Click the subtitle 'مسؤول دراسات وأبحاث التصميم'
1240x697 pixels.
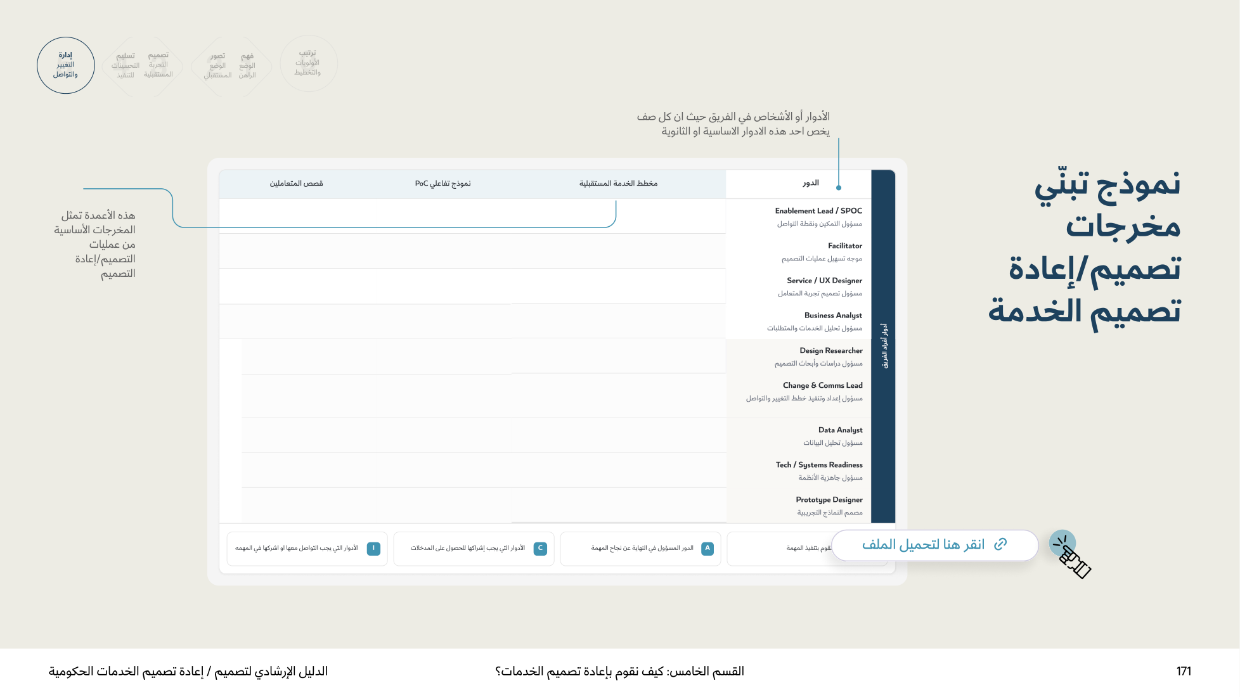tap(818, 364)
